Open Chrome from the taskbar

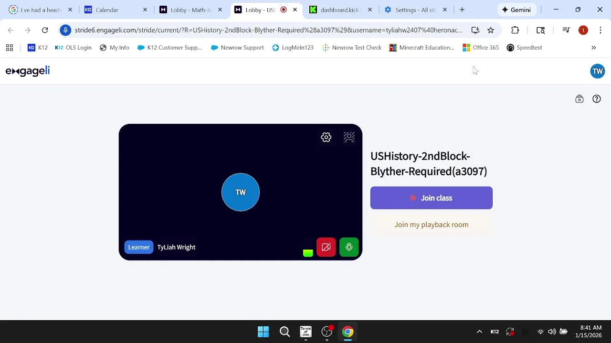click(x=348, y=332)
